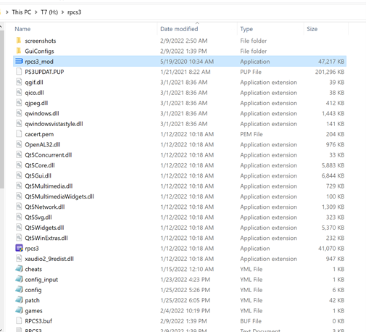
Task: Click the GuiConfigs folder icon
Action: coord(19,51)
